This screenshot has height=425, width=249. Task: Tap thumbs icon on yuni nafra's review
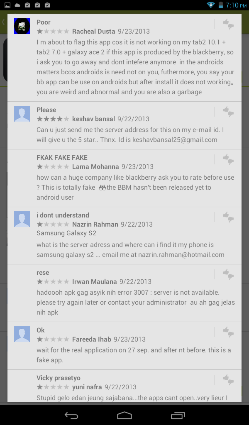coord(228,380)
